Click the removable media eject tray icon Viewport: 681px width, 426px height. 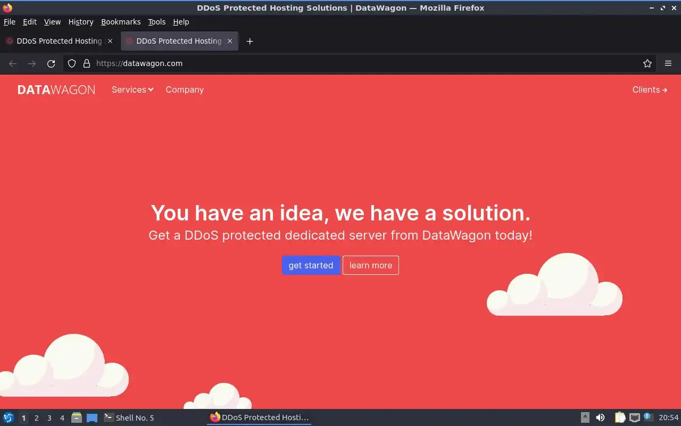coord(585,417)
